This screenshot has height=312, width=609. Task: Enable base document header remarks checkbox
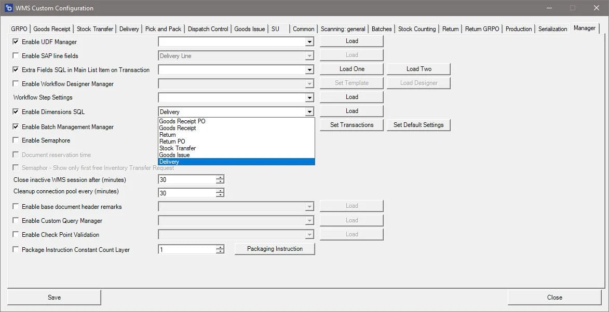click(16, 207)
